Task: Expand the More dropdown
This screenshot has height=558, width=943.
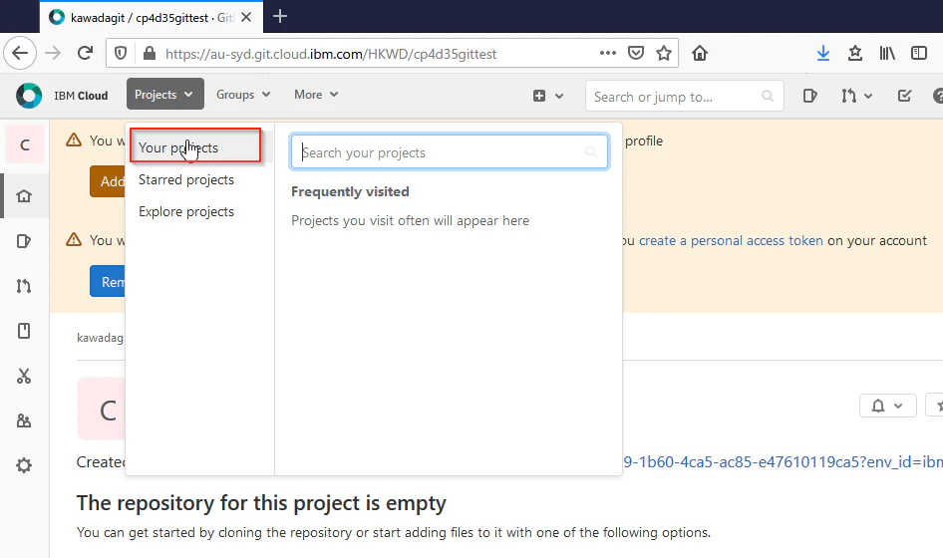Action: click(x=316, y=95)
